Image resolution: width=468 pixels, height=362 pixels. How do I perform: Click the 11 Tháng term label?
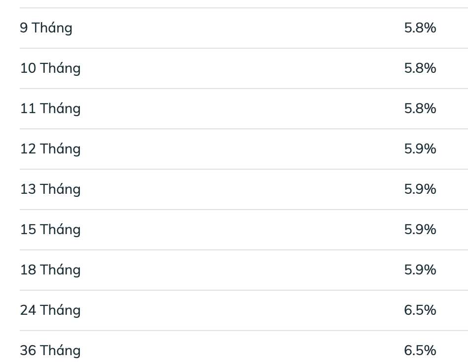[50, 109]
